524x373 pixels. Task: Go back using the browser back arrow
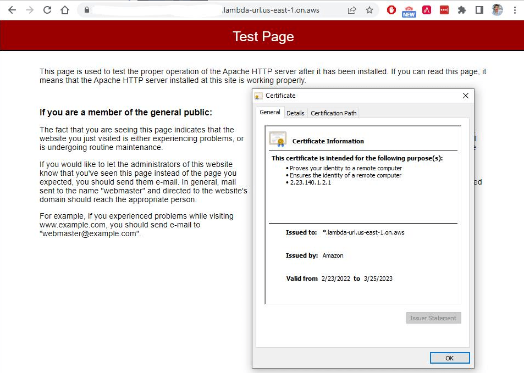point(12,10)
